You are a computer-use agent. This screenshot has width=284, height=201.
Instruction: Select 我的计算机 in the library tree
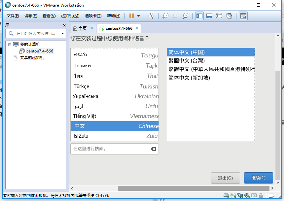click(30, 45)
